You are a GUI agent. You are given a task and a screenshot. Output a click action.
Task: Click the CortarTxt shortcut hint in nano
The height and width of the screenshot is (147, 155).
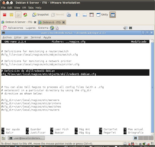(108, 129)
